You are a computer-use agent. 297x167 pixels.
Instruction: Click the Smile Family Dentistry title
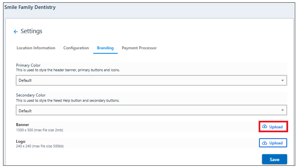[x=30, y=7]
